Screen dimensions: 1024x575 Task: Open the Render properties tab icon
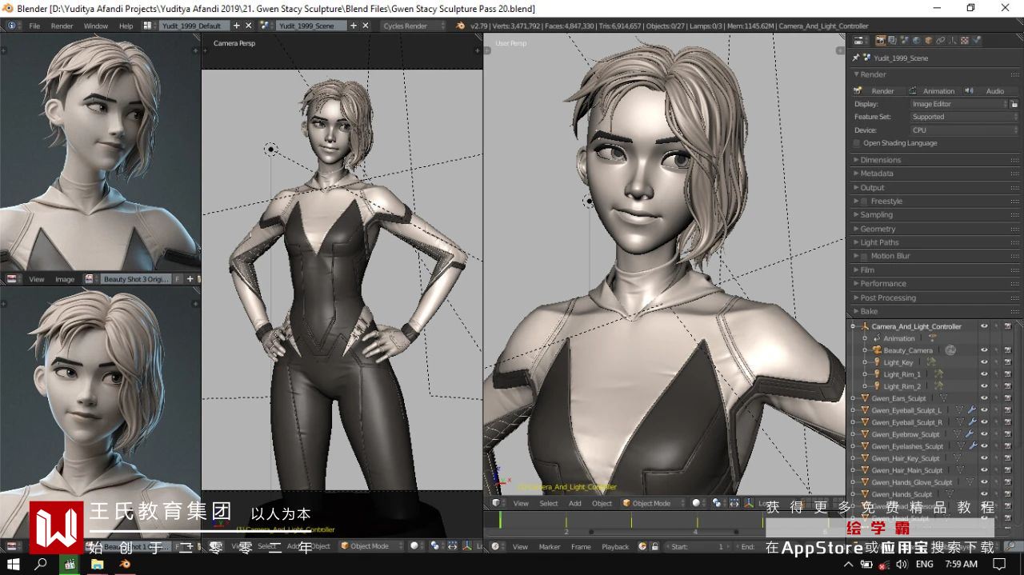(x=881, y=40)
